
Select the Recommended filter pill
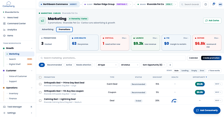coord(54,65)
